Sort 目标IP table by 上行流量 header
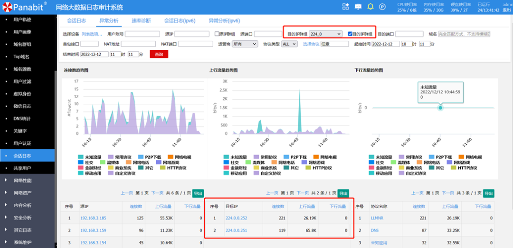 tap(307, 206)
